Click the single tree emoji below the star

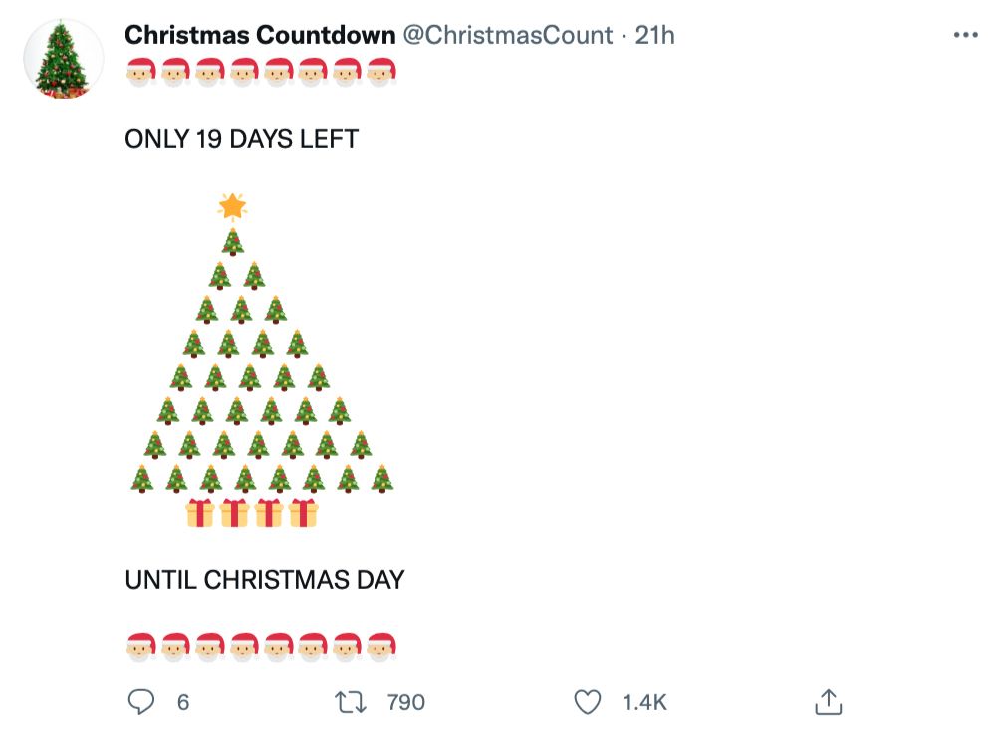pyautogui.click(x=232, y=241)
